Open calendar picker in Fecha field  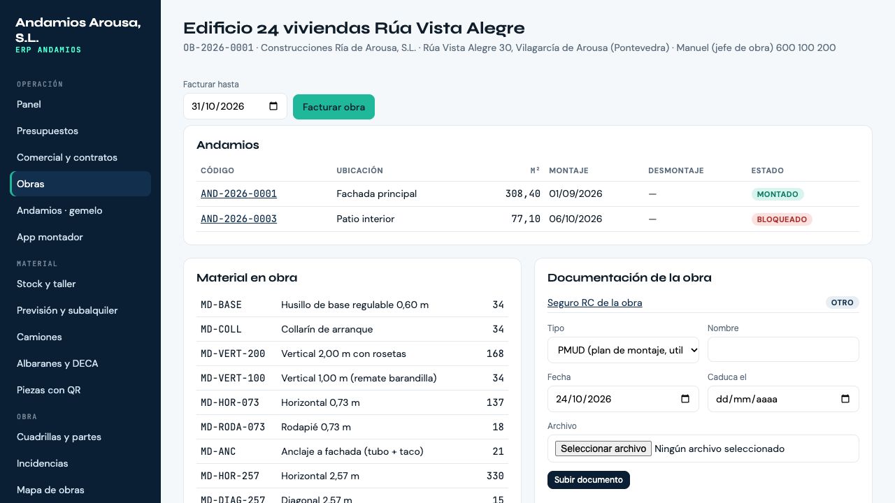tap(685, 399)
